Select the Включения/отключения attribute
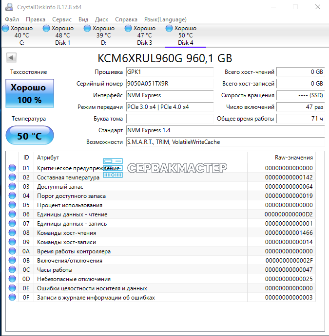The height and width of the screenshot is (336, 329). pyautogui.click(x=70, y=260)
